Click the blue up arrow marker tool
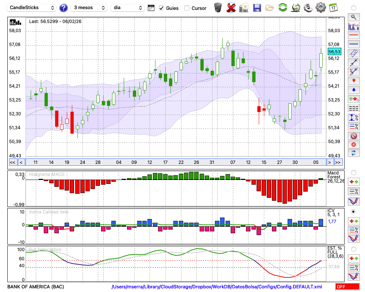Viewport: 365px width, 292px height. coord(354,90)
